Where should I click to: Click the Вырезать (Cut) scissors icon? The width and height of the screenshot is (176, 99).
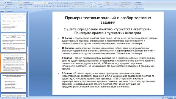pos(5,2)
